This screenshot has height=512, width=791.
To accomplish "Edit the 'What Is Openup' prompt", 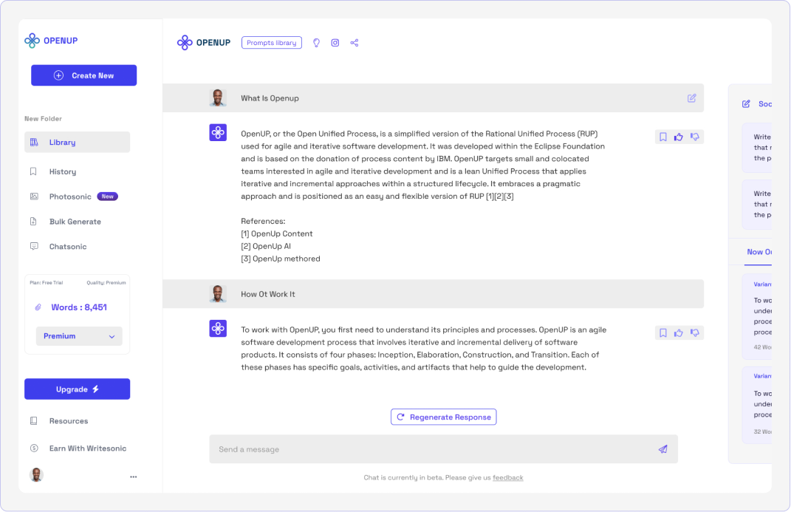I will coord(691,98).
